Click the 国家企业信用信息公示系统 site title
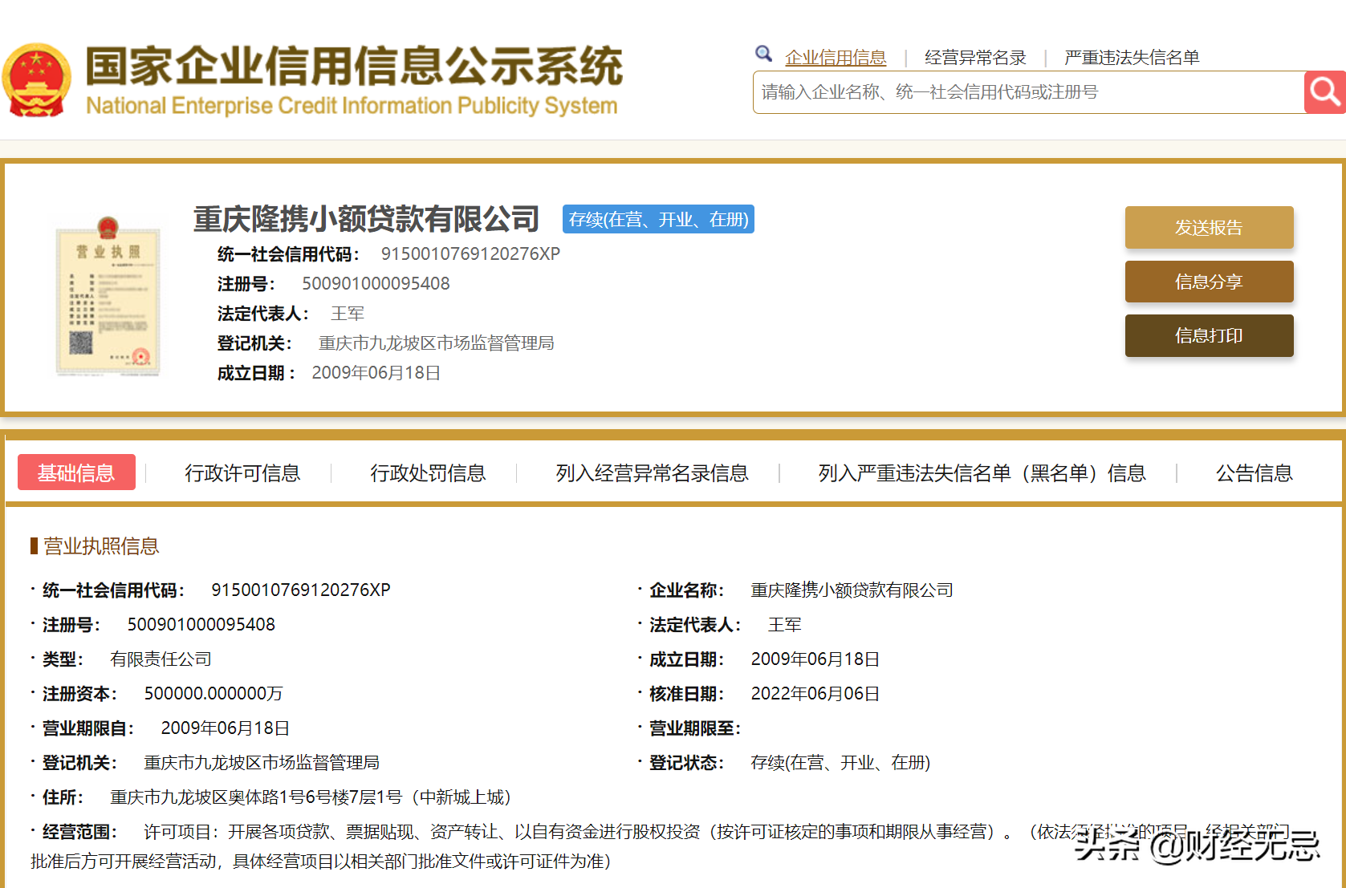Image resolution: width=1346 pixels, height=888 pixels. click(354, 66)
